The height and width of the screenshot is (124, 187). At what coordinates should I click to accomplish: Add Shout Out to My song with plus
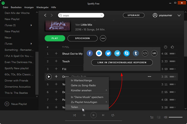(x=56, y=54)
